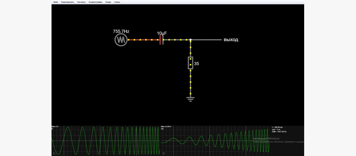
Task: Expand the Опции menu
Action: [x=108, y=2]
